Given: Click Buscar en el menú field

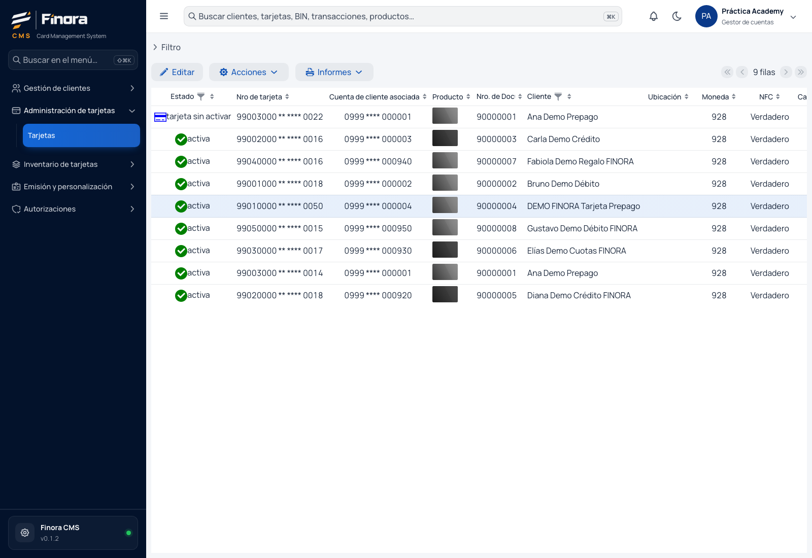Looking at the screenshot, I should [x=73, y=60].
